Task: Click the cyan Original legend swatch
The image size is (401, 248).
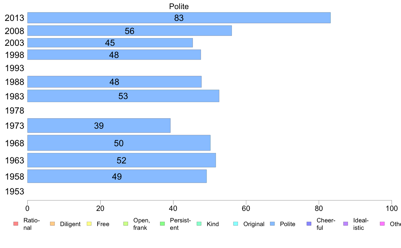Action: pos(236,224)
